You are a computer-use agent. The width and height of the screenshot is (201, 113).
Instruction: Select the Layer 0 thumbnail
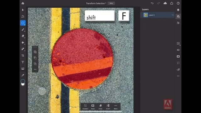click(x=146, y=15)
